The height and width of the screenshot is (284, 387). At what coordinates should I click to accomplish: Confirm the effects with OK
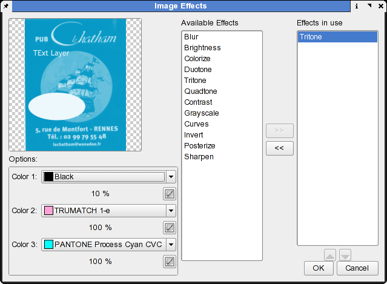point(319,268)
